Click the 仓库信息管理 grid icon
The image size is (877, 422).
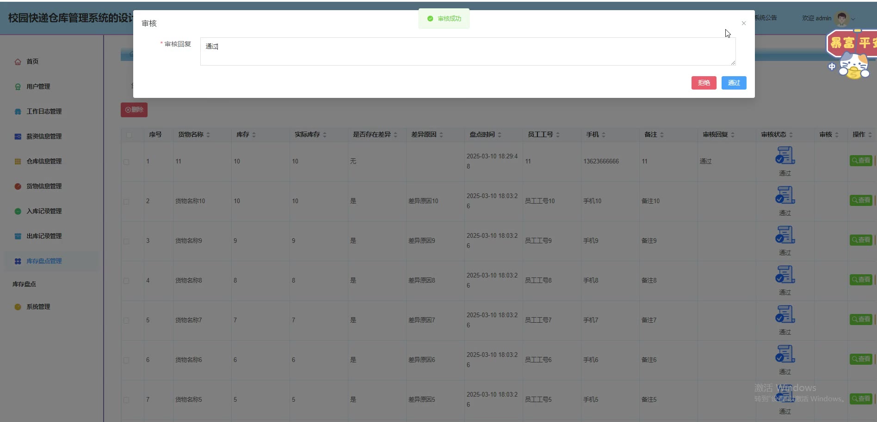18,162
